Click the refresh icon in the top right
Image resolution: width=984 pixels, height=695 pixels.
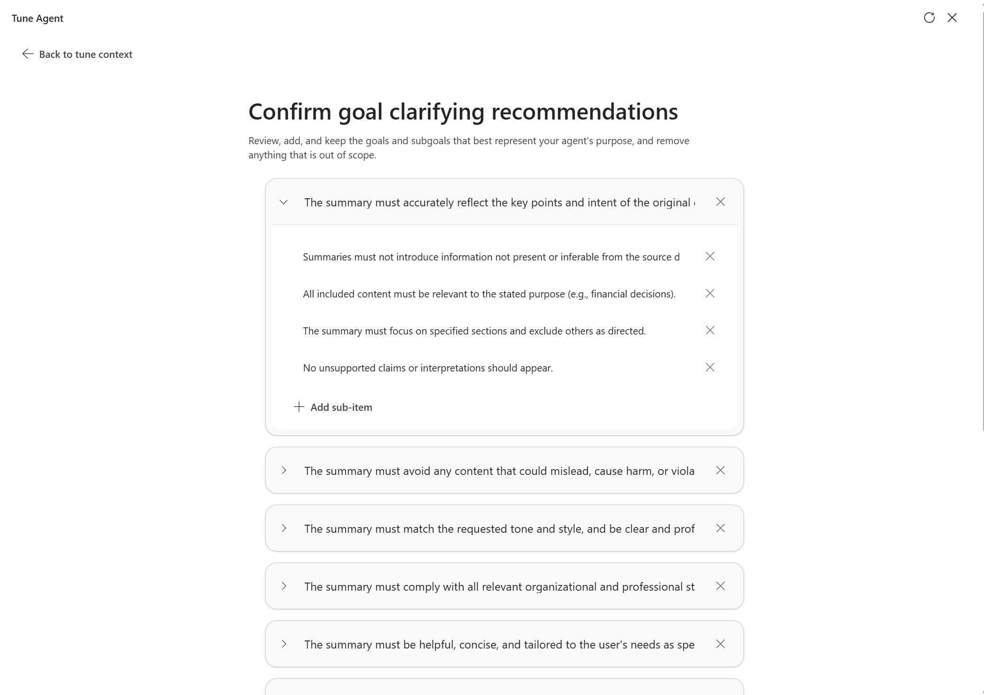929,18
